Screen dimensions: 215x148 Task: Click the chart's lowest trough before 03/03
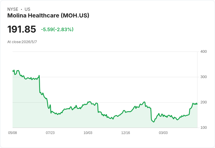click(x=154, y=122)
